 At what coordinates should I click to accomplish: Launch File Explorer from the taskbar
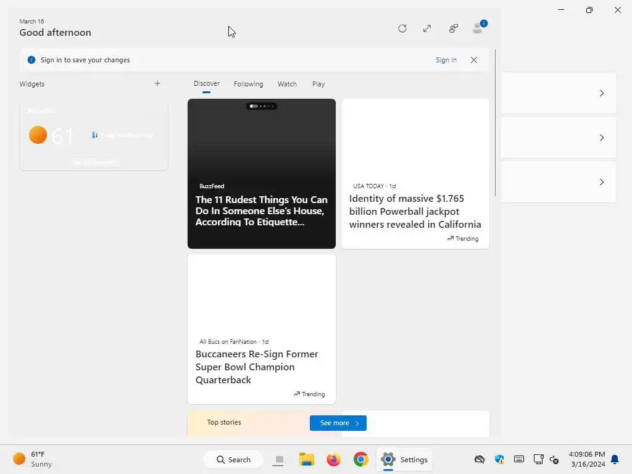306,459
